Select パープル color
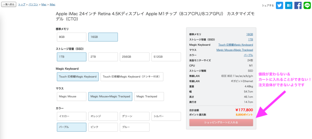 tap(72, 127)
